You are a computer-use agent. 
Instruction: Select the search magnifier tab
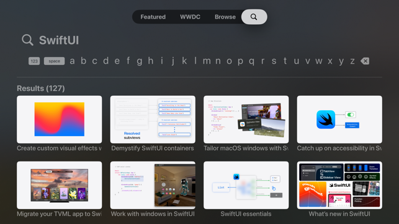[254, 17]
